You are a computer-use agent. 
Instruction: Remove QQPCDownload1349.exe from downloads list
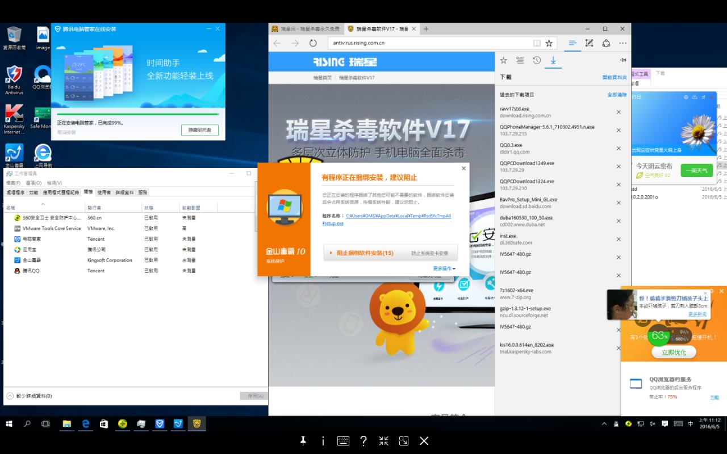click(619, 166)
